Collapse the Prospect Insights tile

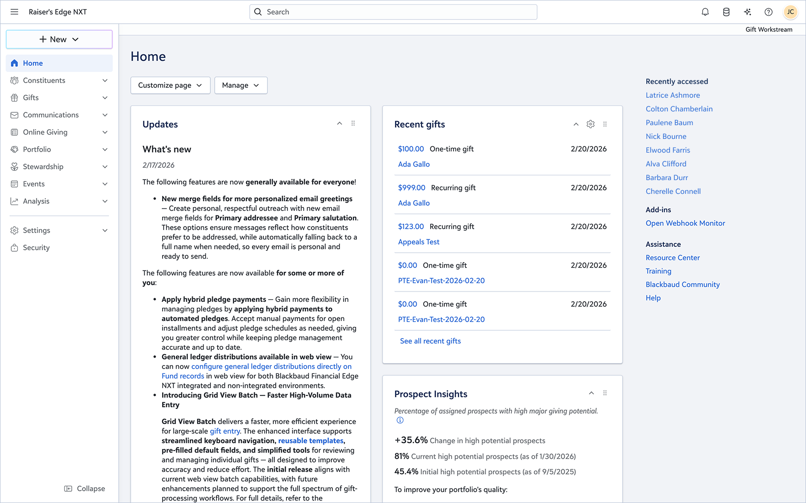591,393
